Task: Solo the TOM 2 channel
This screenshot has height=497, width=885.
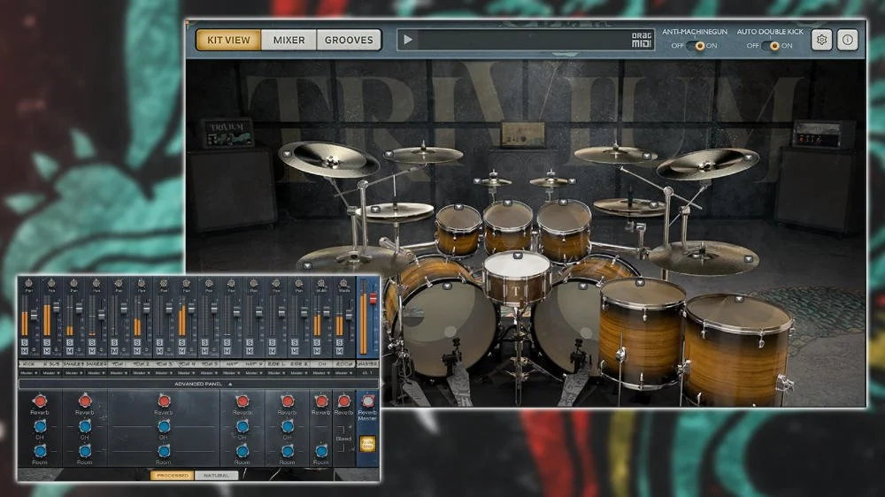Action: click(137, 342)
